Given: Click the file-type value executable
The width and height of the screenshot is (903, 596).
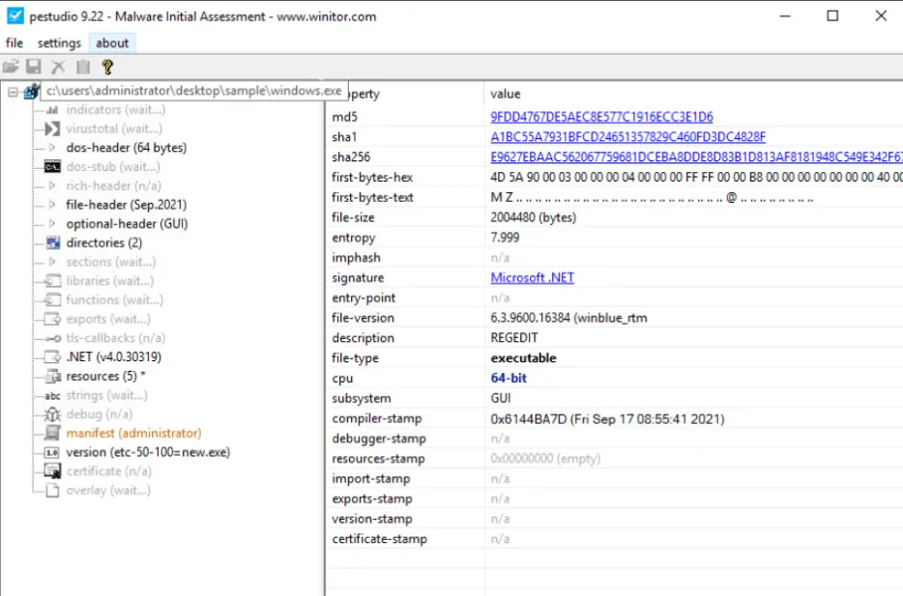Looking at the screenshot, I should point(523,357).
